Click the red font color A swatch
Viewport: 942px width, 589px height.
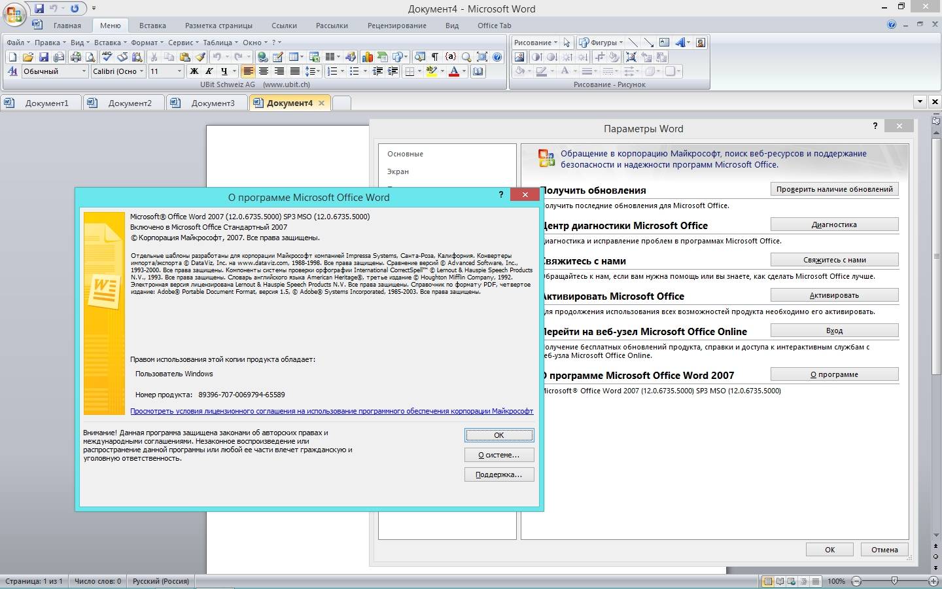coord(454,71)
